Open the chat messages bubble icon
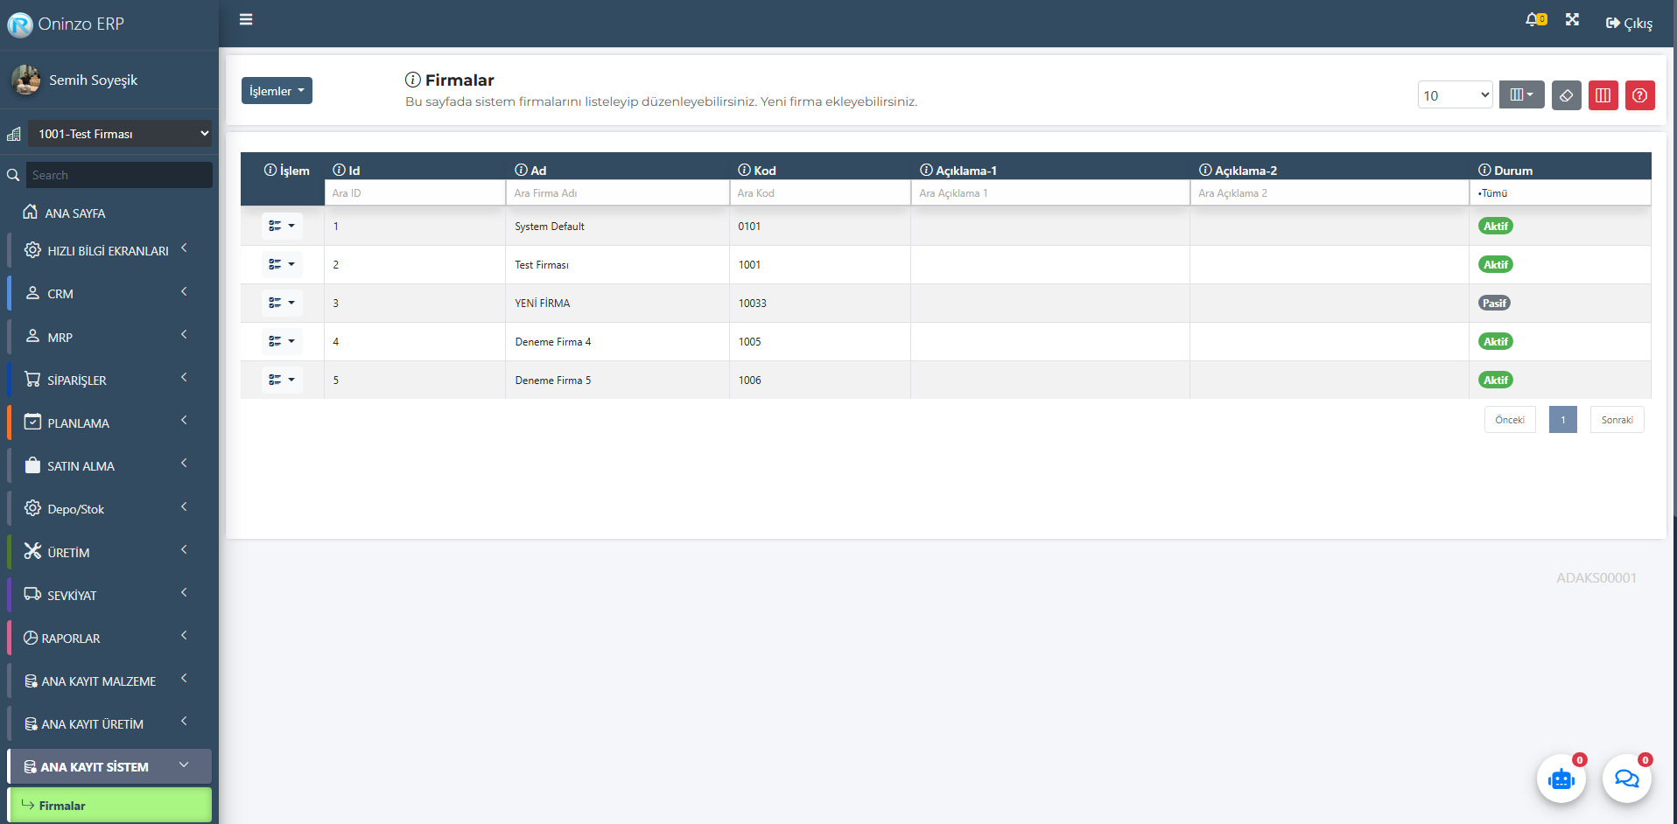Viewport: 1677px width, 824px height. pos(1626,779)
